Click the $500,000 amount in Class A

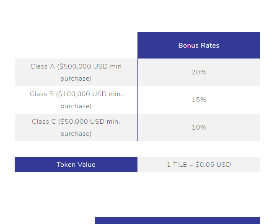click(x=75, y=66)
